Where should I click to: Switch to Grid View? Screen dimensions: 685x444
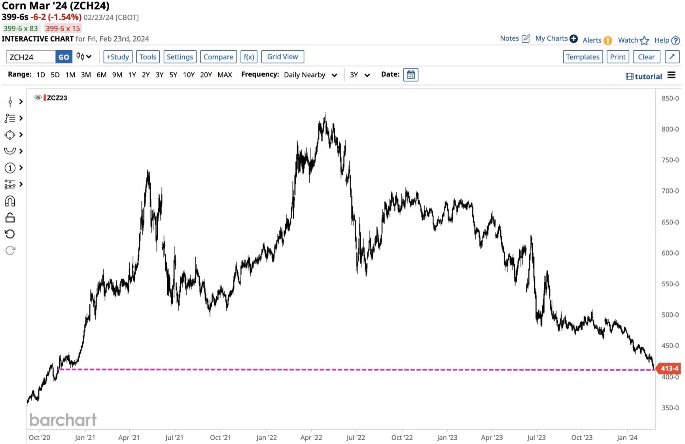282,57
